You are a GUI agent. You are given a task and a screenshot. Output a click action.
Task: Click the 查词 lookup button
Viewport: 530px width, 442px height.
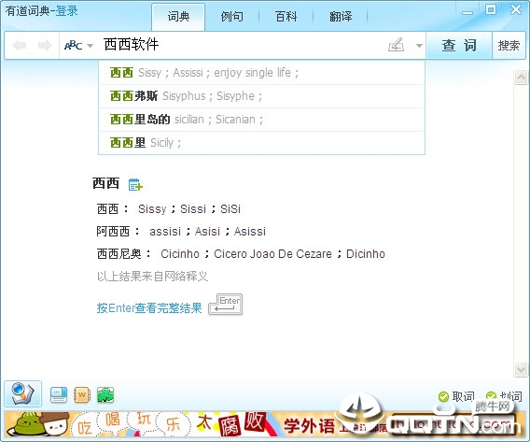(x=459, y=46)
